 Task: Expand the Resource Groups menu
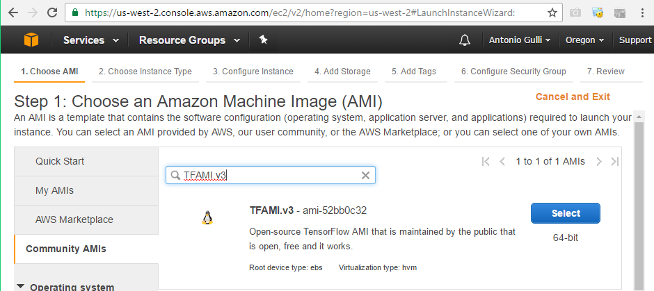click(189, 40)
